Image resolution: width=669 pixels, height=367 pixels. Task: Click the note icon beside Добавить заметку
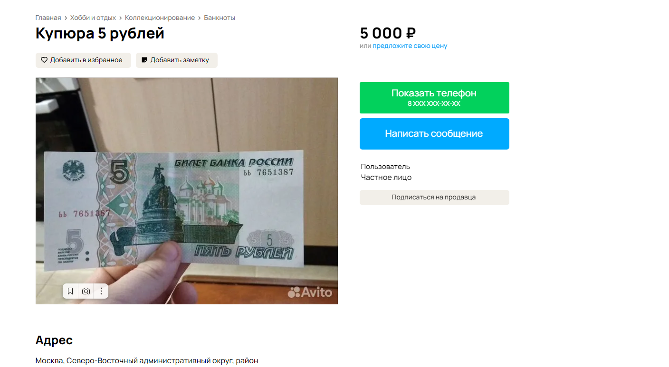point(144,60)
